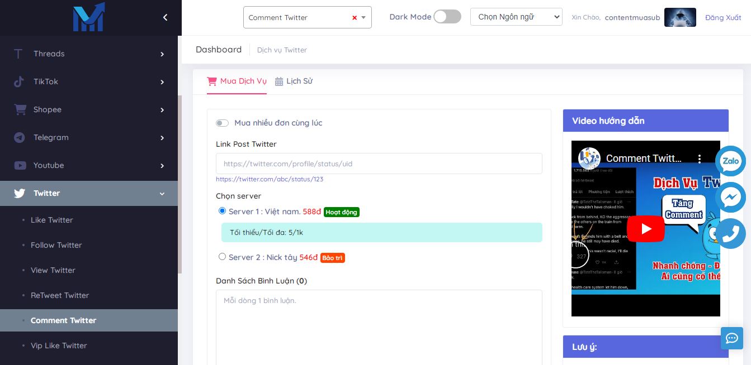Click the example link twitter.com/abc/status/123
The height and width of the screenshot is (365, 751).
pos(270,179)
